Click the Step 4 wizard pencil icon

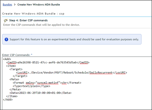point(6,20)
